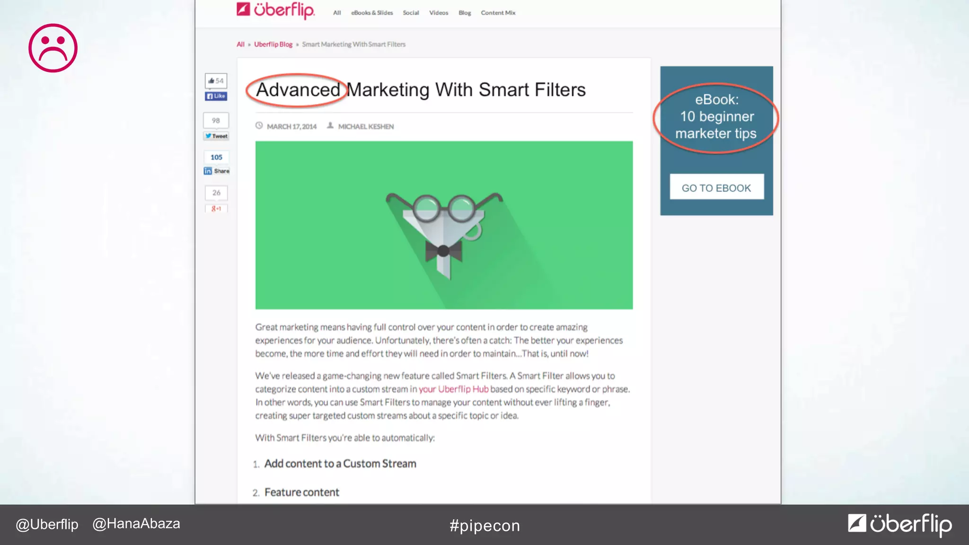969x545 pixels.
Task: Select the Videos navigation item
Action: (x=438, y=13)
